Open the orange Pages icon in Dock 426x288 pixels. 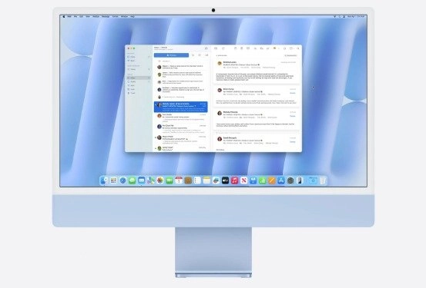point(272,180)
